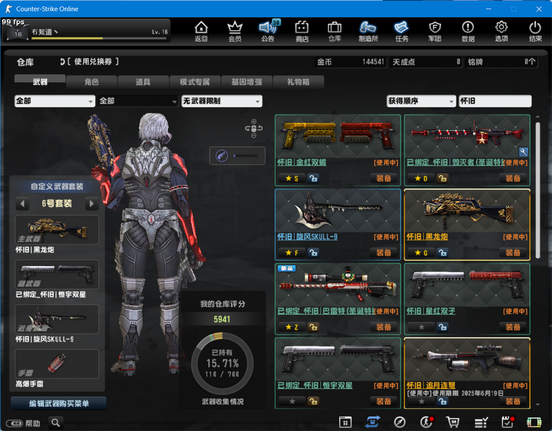The width and height of the screenshot is (552, 431).
Task: Open the 任务 missions icon
Action: coord(402,31)
